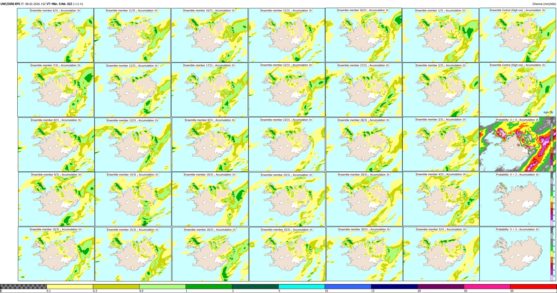Click the Ensemble member 3/31 map
557x293 pixels.
click(441, 144)
